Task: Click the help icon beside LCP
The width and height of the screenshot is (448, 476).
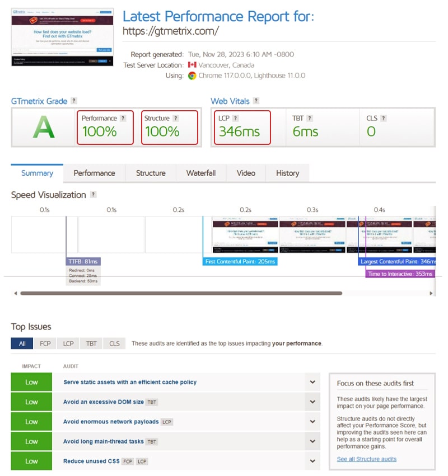Action: (x=235, y=118)
